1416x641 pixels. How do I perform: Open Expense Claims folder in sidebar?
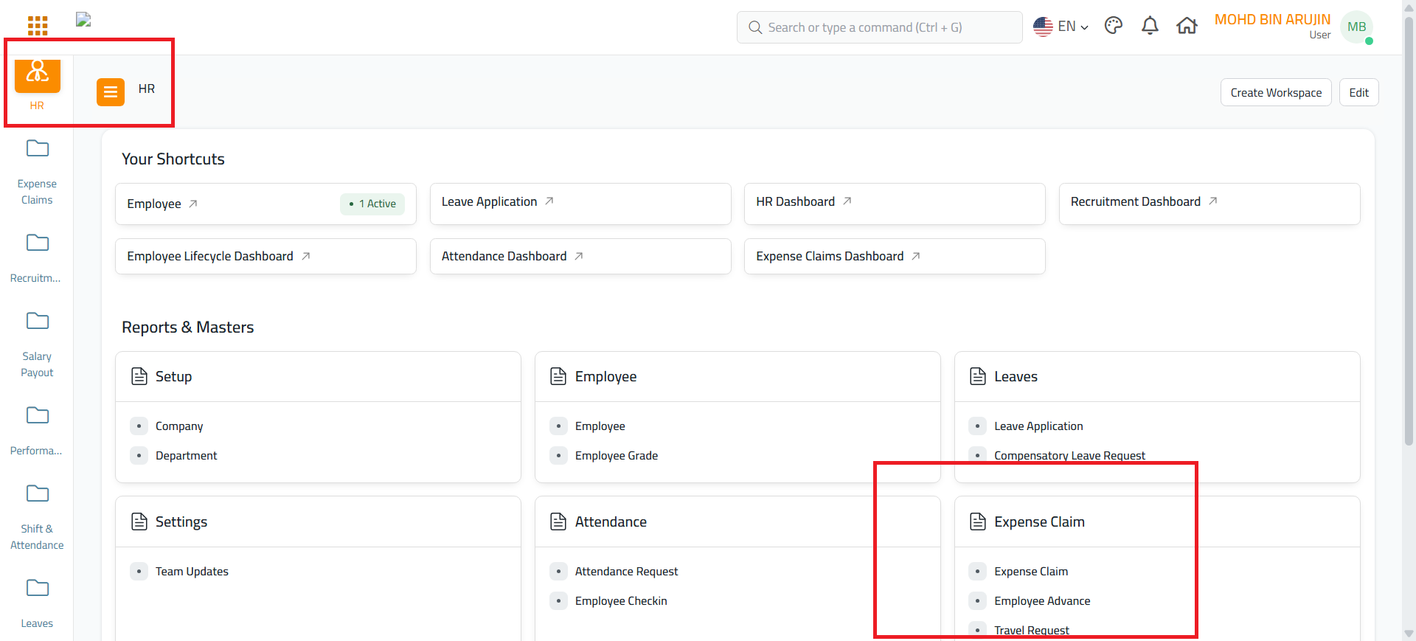tap(37, 171)
